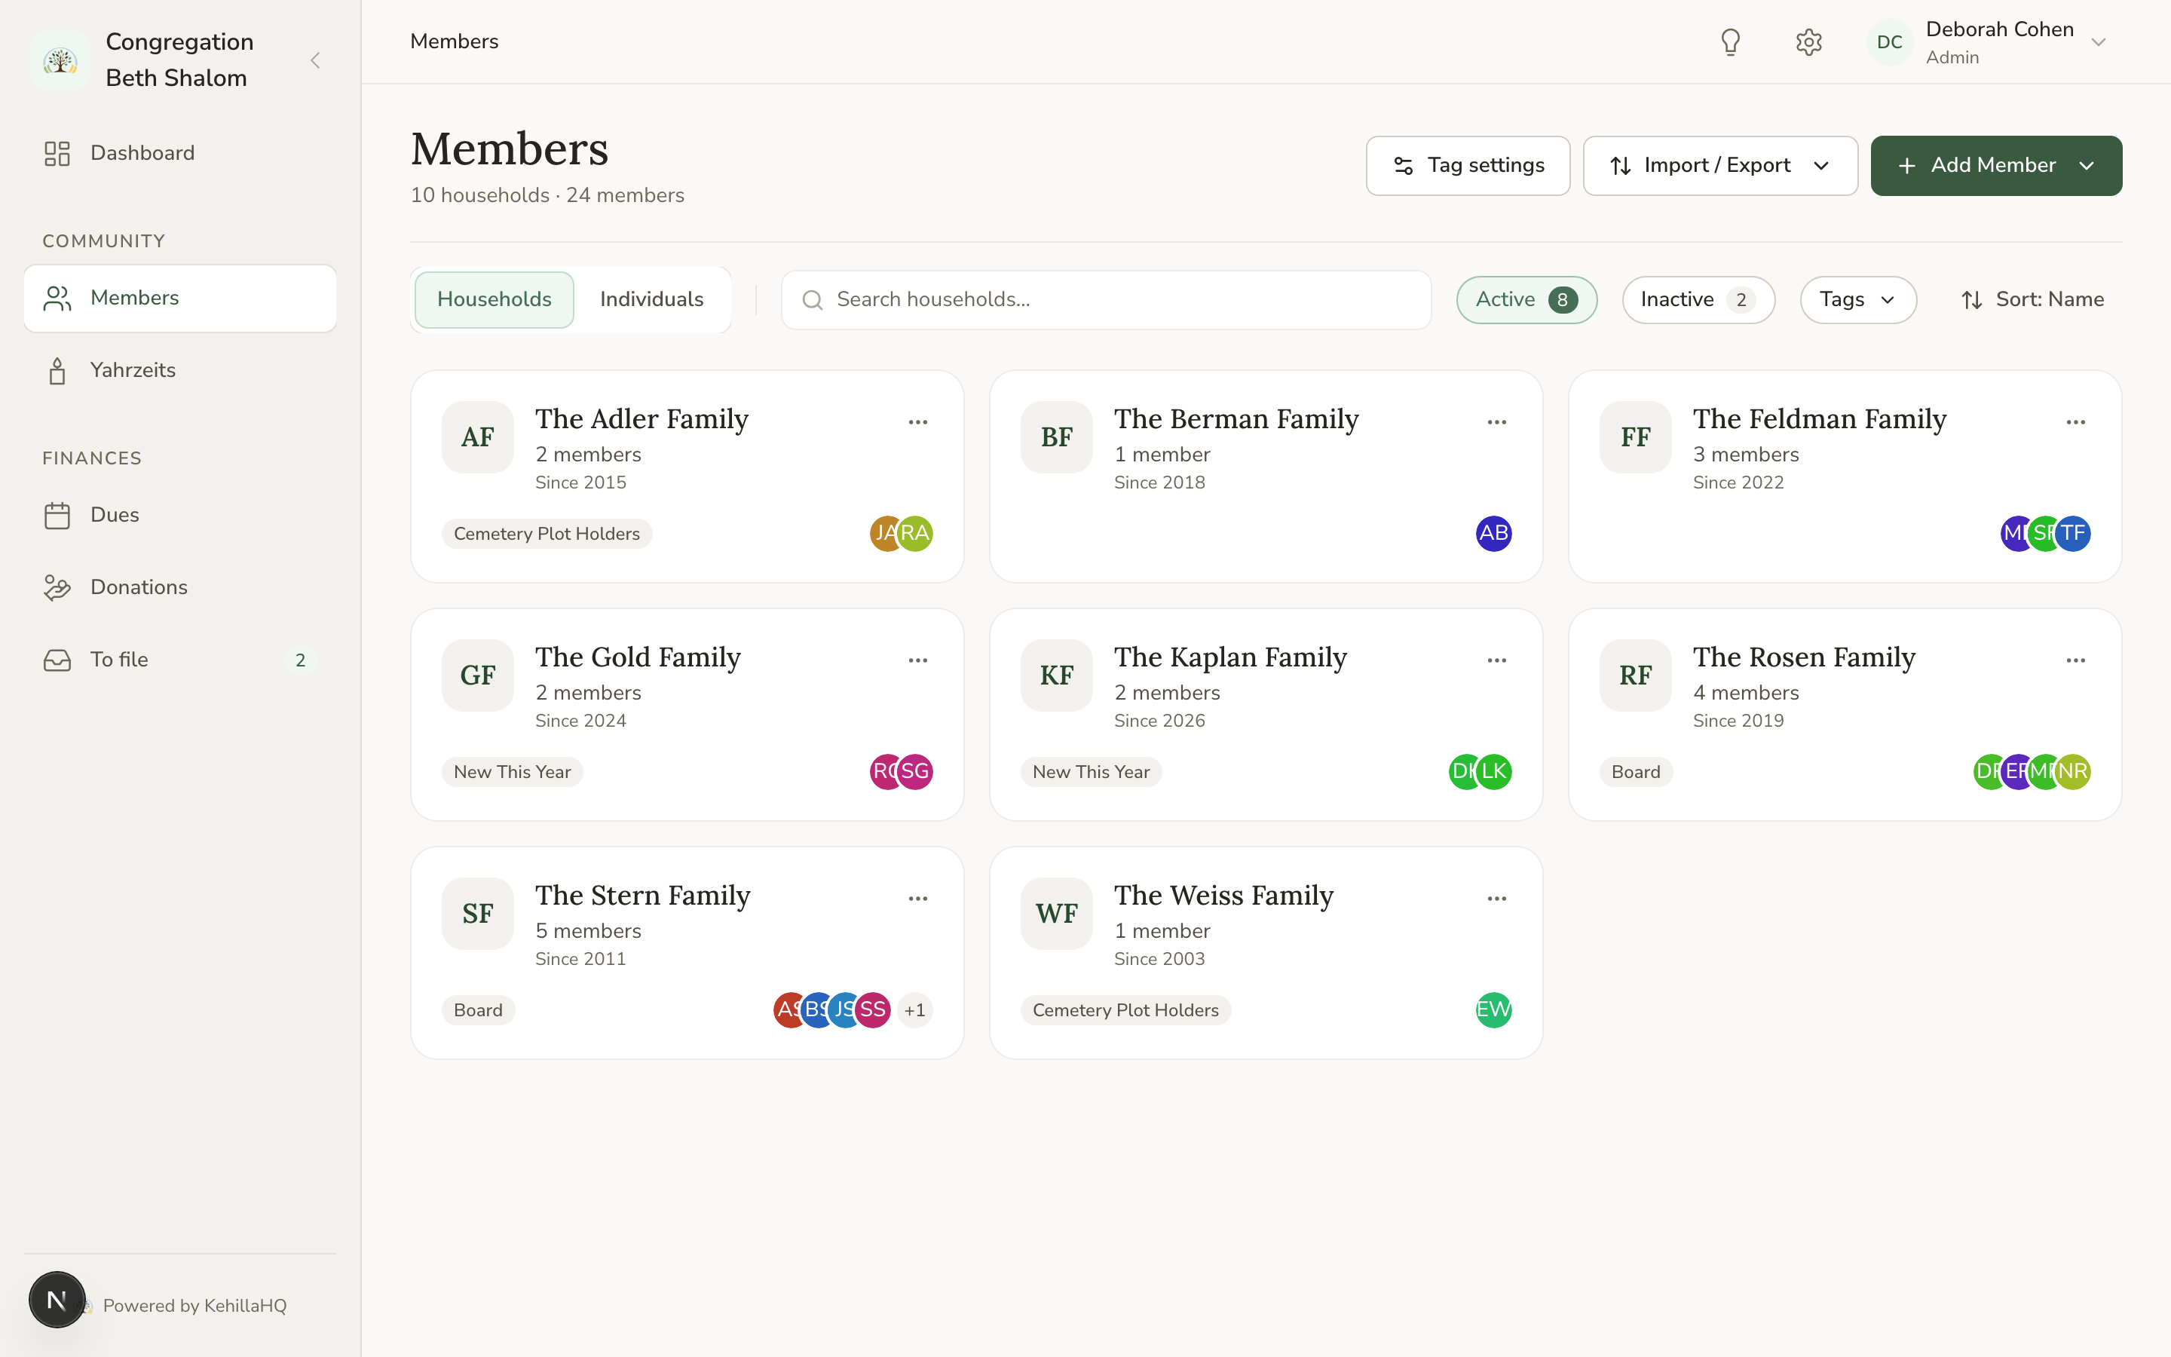The image size is (2171, 1357).
Task: Open more options for The Rosen Family
Action: tap(2075, 660)
